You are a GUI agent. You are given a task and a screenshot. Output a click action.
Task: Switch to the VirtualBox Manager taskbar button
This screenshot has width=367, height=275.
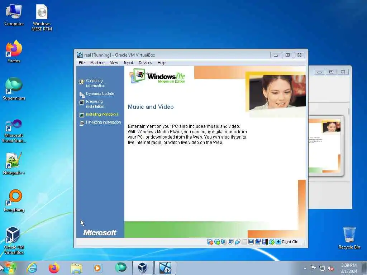click(x=143, y=268)
